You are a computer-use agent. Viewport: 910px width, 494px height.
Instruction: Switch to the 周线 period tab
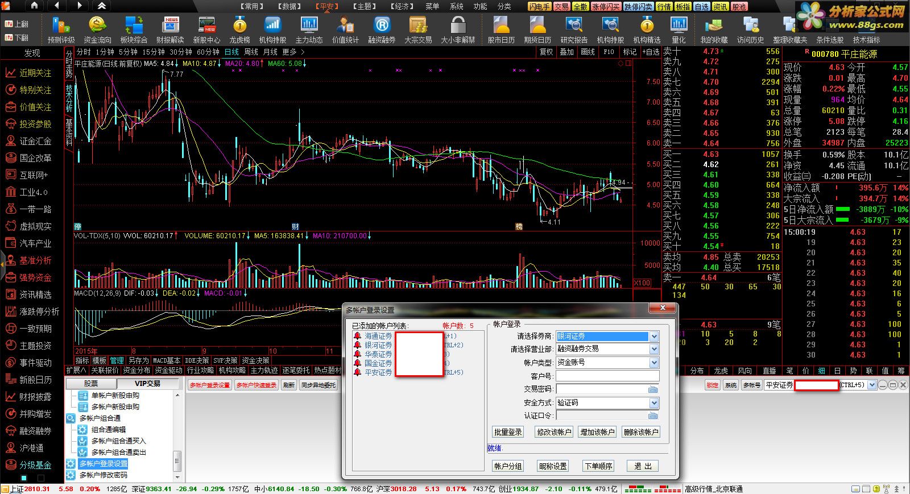[251, 52]
